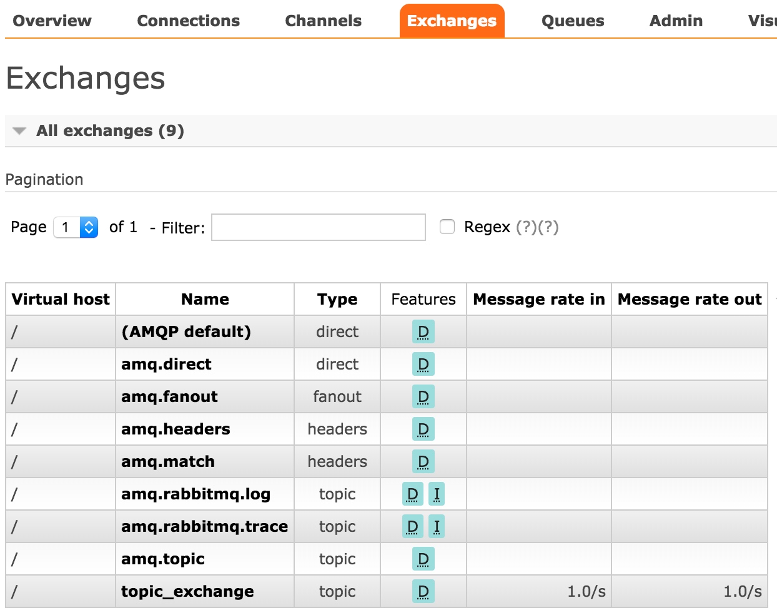Open the amq.rabbitmq.log exchange details
Screen dimensions: 777x613
(195, 494)
